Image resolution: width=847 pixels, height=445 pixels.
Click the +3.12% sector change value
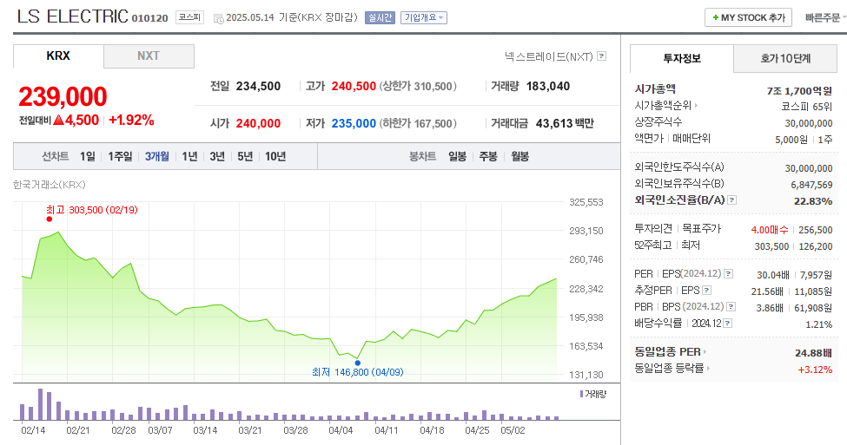(815, 370)
